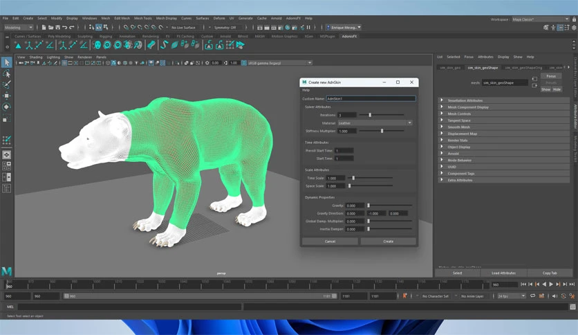Click the first cyan triangle AdonisFX shelf icon
This screenshot has width=578, height=335.
[x=18, y=45]
